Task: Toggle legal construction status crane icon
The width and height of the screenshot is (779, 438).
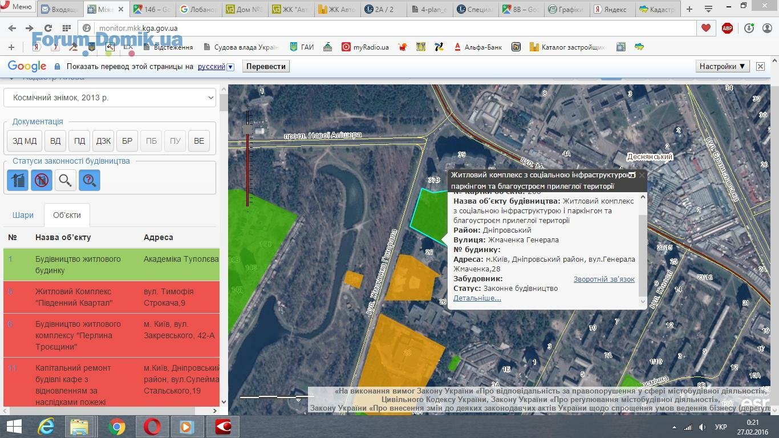Action: click(18, 180)
